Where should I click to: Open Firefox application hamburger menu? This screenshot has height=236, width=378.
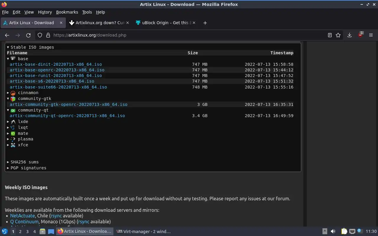pyautogui.click(x=371, y=35)
